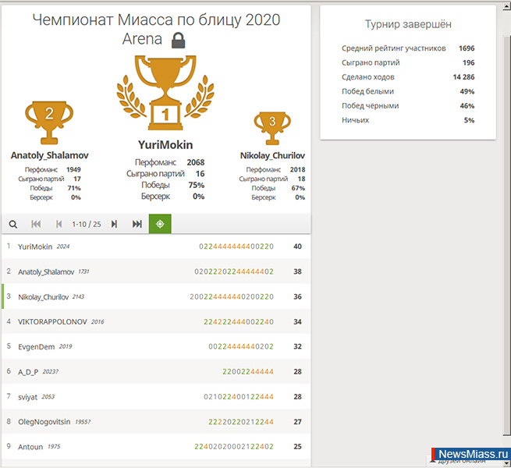Click the third place trophy icon

(272, 126)
